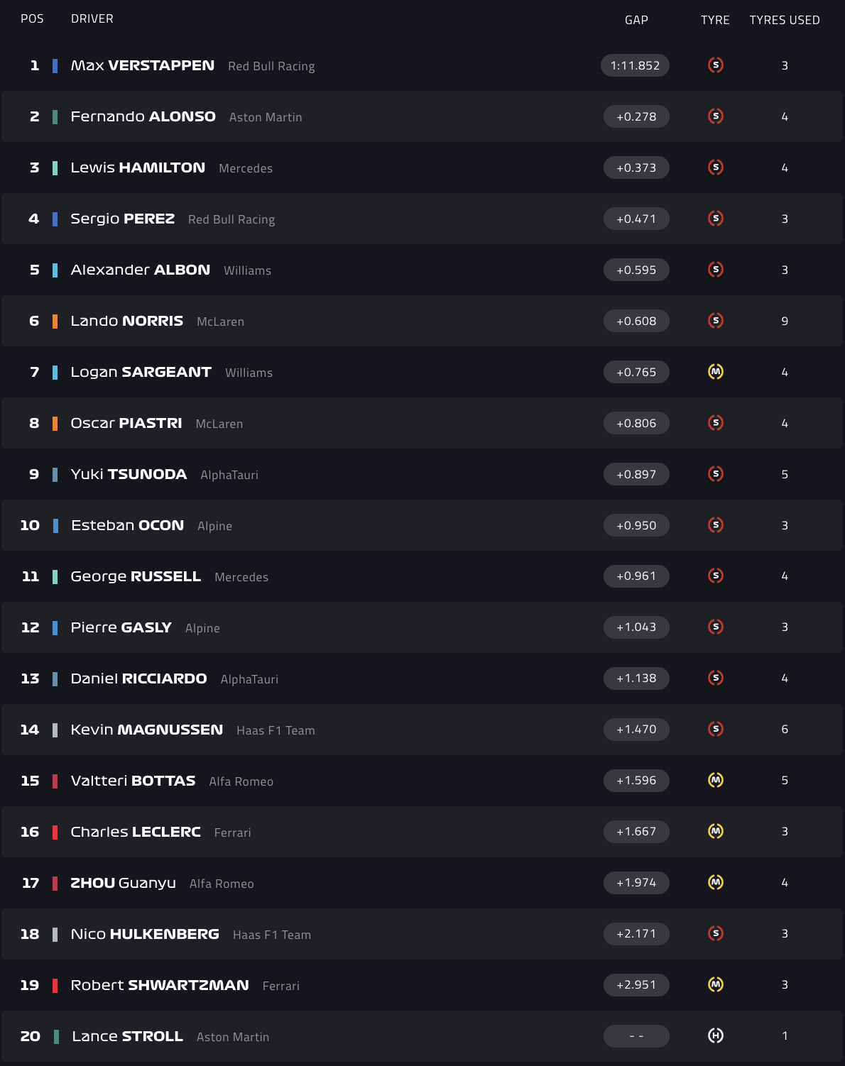Click Bottas's medium tyre icon
This screenshot has height=1066, width=845.
[716, 781]
